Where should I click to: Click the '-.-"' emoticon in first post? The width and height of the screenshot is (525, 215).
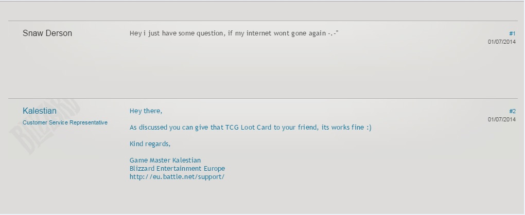333,33
